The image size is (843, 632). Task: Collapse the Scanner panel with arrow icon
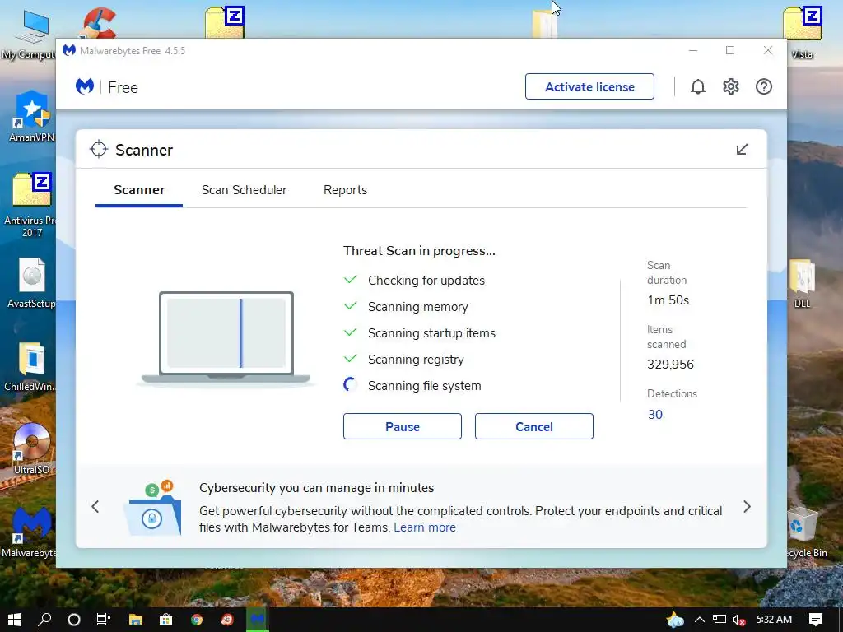click(x=742, y=150)
